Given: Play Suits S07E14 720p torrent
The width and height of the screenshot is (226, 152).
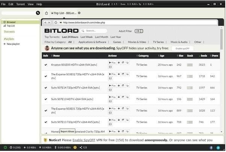Looking at the screenshot, I should pos(112,85).
